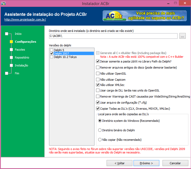Viewport: 191px width, 169px height.
Task: Click the Pacotes step in sidebar
Action: (x=20, y=50)
